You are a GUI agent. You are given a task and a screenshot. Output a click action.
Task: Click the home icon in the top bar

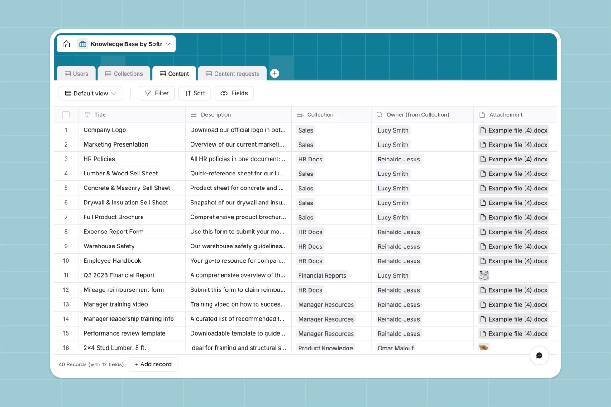pos(66,44)
